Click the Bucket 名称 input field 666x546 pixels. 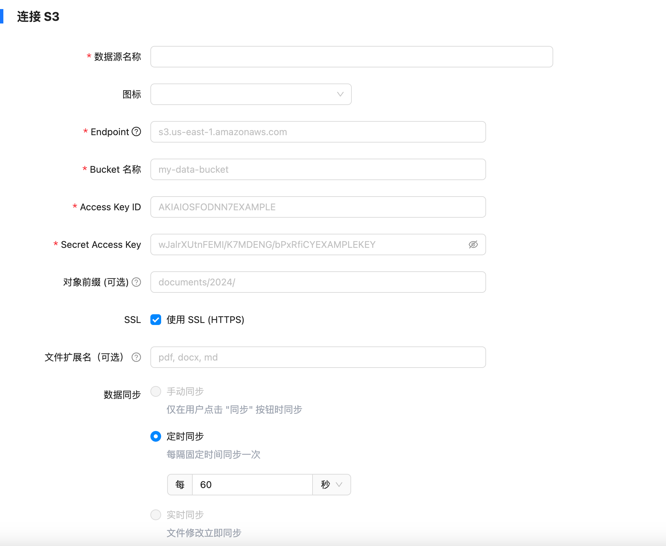[318, 169]
